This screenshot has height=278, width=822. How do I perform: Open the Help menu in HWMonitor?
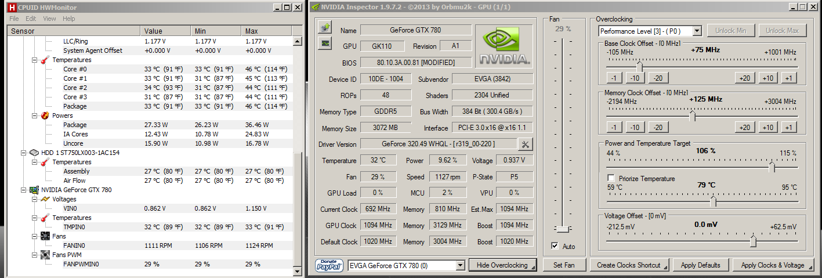[69, 19]
